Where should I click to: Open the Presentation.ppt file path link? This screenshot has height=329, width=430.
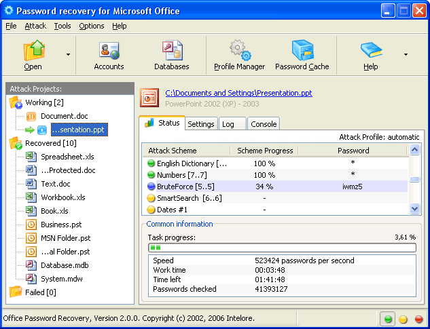238,93
